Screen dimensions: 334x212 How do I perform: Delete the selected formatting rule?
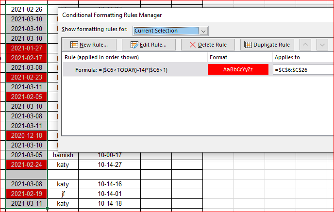point(208,45)
